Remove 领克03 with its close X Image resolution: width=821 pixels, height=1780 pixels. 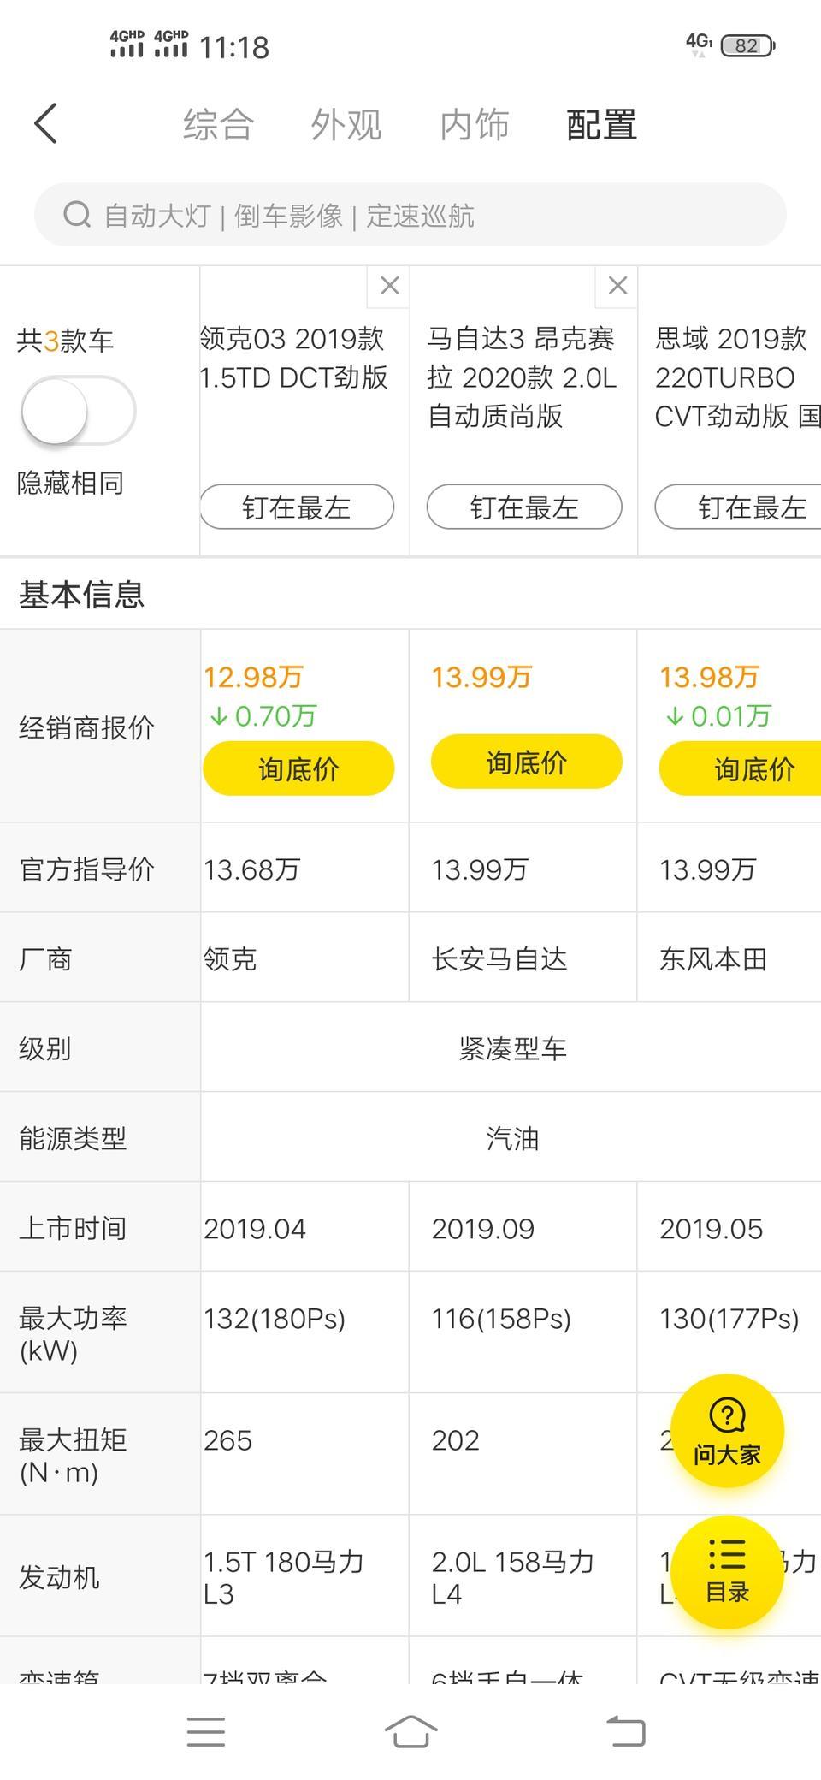point(389,286)
